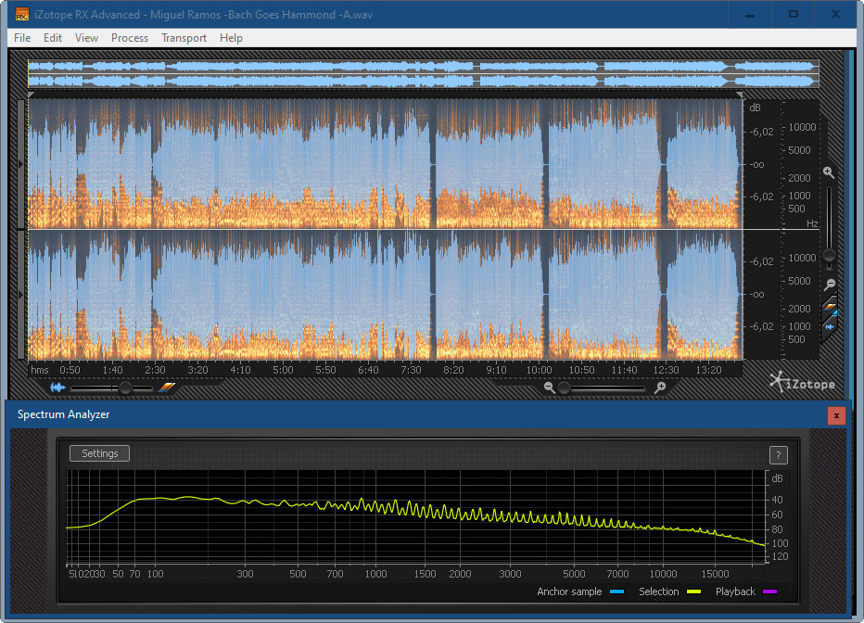Screen dimensions: 864x623
Task: Open the File menu
Action: click(x=22, y=38)
